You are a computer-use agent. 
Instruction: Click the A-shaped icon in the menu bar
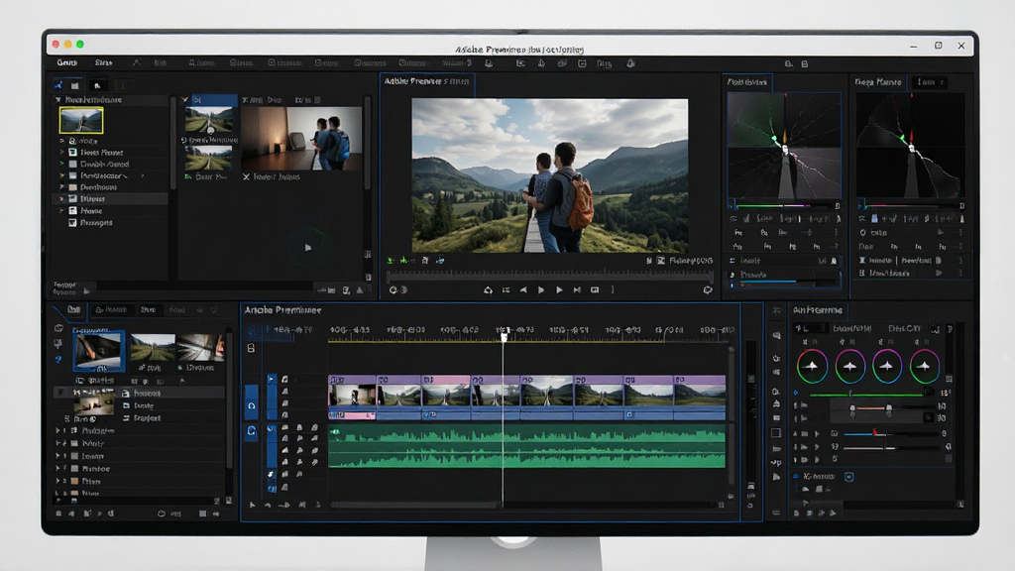click(x=136, y=62)
